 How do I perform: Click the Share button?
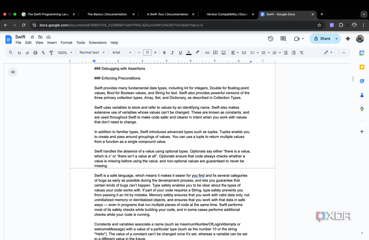[322, 39]
